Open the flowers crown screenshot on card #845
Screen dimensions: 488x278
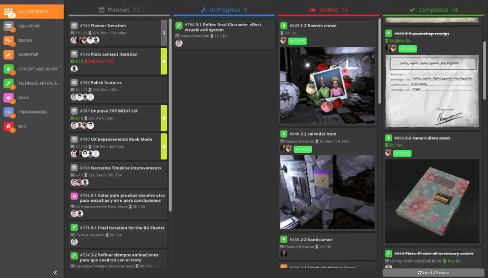pyautogui.click(x=327, y=86)
